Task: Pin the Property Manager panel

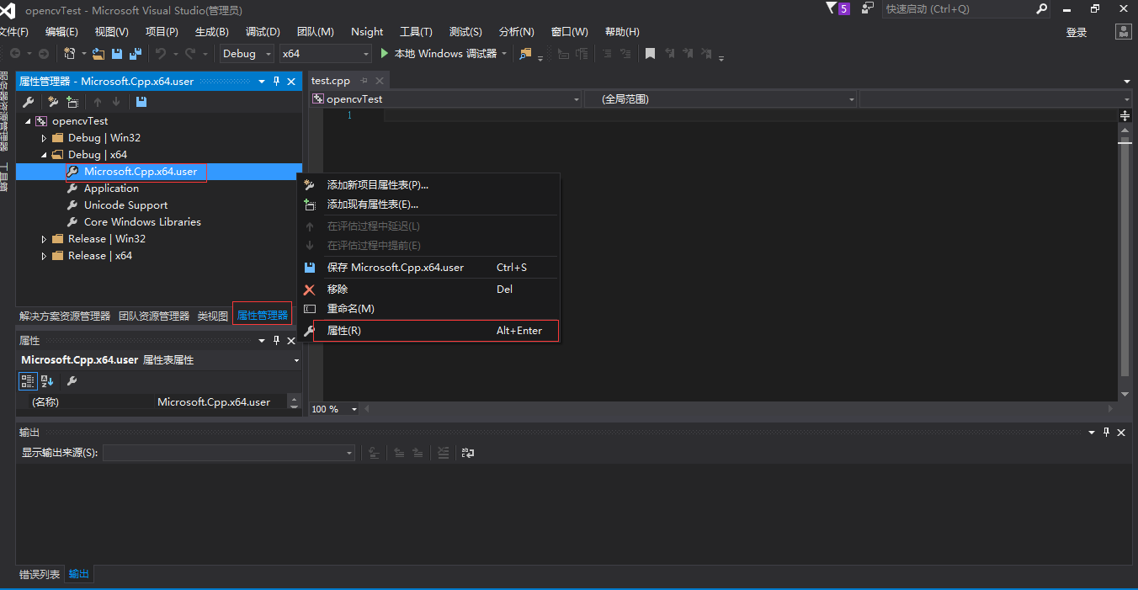Action: pyautogui.click(x=275, y=81)
